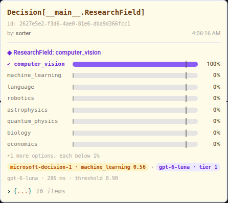228x203 pixels.
Task: Click the purple diamond icon beside ResearchField
Action: coord(10,53)
